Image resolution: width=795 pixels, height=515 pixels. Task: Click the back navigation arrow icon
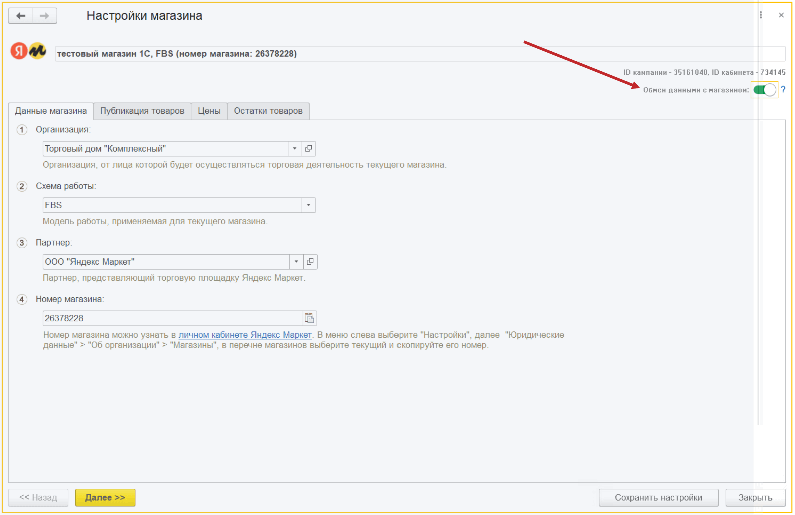[x=21, y=16]
